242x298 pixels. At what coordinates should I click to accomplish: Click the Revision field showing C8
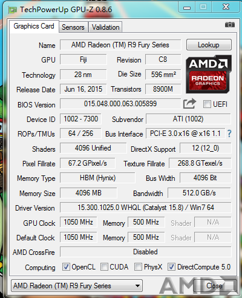(x=163, y=59)
